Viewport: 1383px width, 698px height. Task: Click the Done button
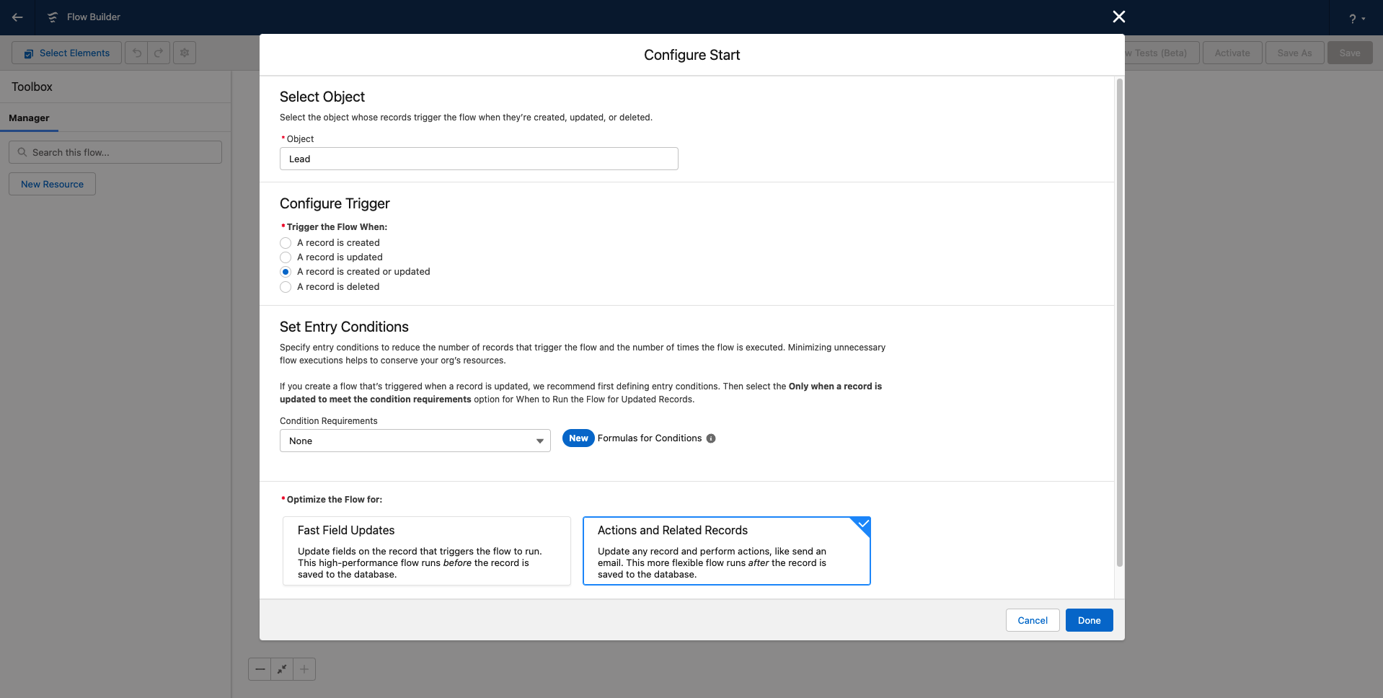(1089, 620)
